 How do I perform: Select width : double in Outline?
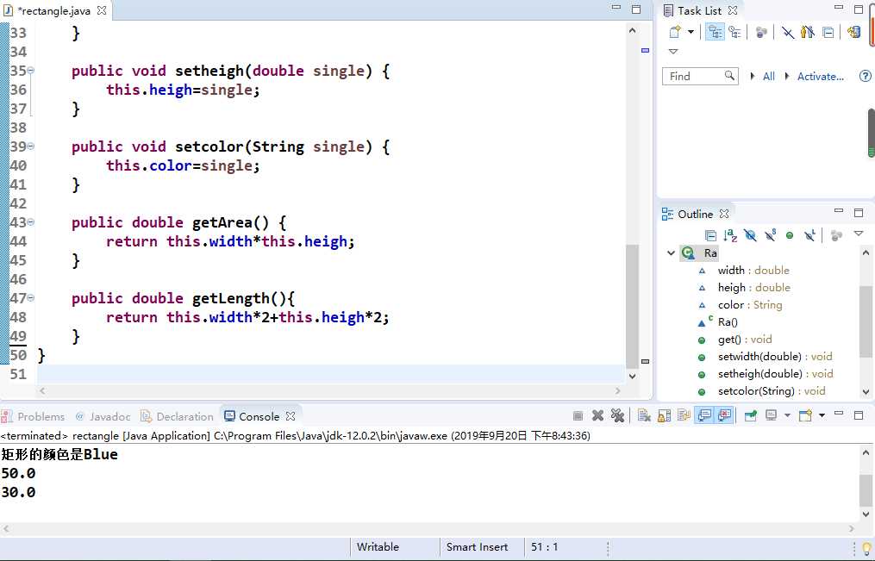pos(753,271)
